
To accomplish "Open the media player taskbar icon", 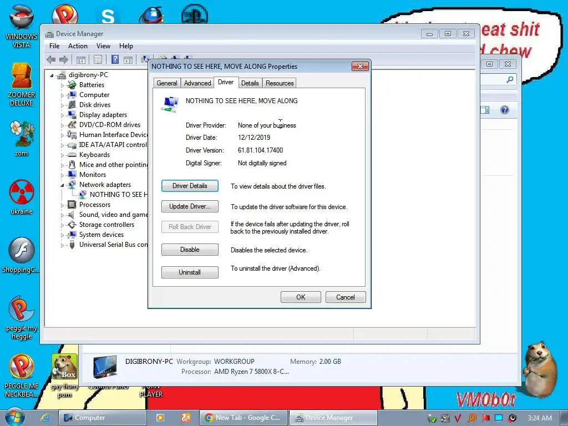I will click(x=160, y=418).
